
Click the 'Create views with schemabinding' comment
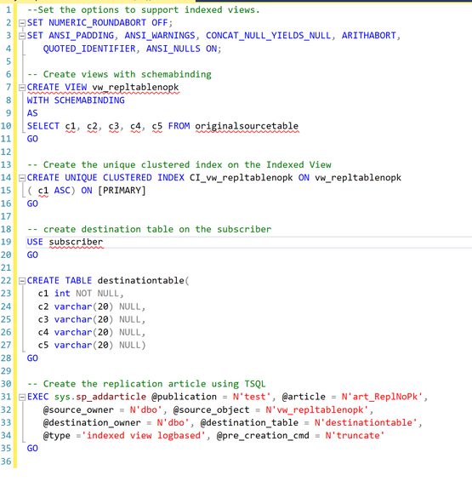pos(119,75)
